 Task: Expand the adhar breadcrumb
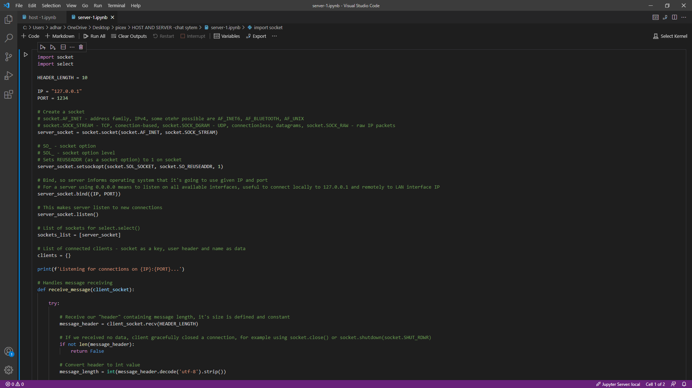[56, 27]
